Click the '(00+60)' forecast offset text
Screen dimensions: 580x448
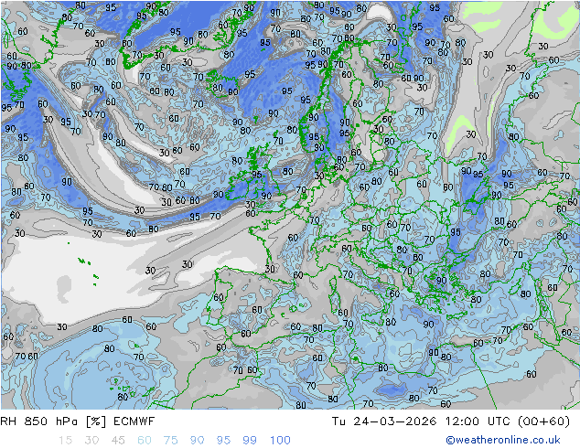click(543, 421)
